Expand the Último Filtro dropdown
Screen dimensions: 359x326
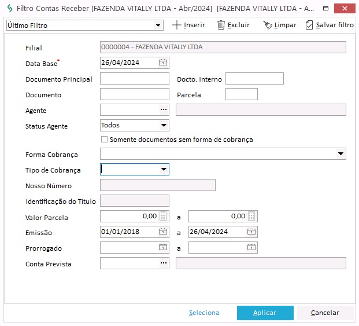[158, 25]
